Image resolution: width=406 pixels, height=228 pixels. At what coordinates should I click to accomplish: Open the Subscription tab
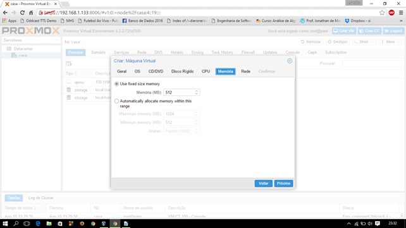pos(336,52)
